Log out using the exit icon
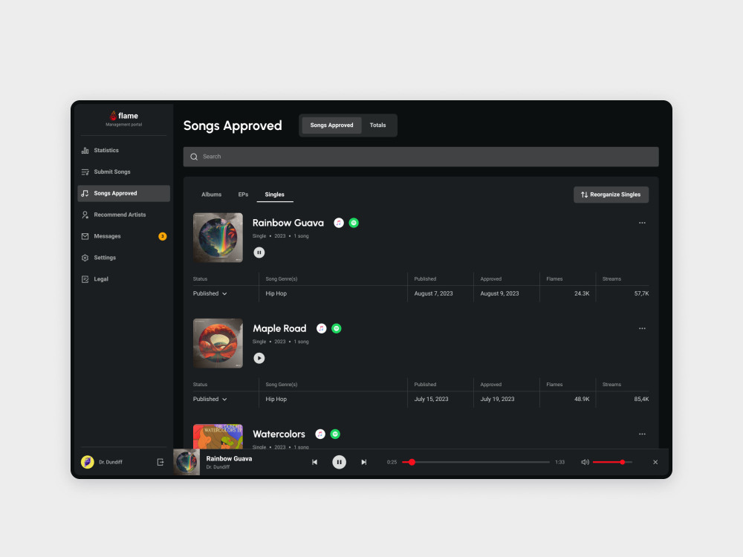743x557 pixels. click(160, 462)
